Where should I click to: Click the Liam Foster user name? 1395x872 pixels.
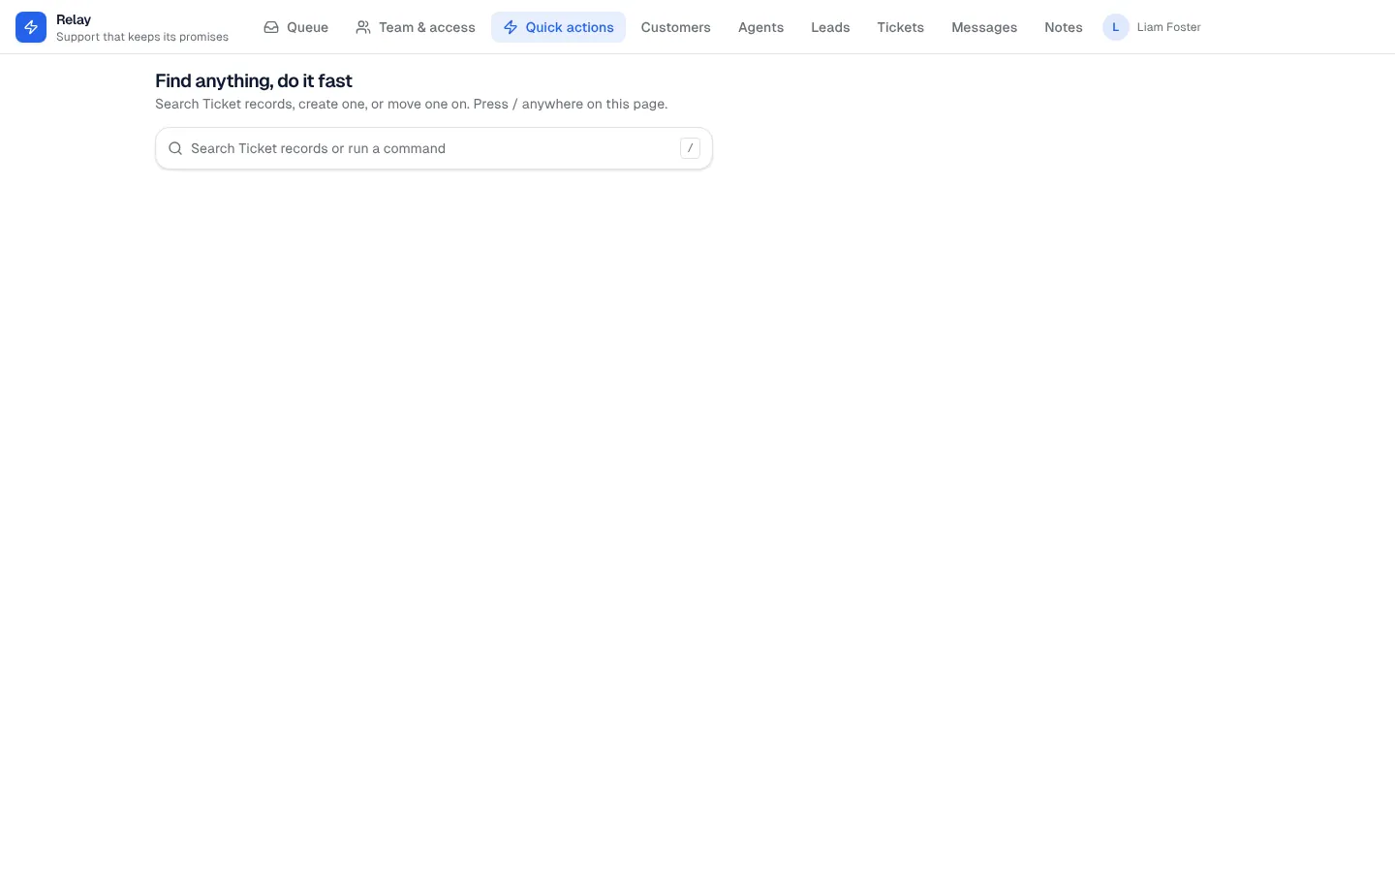(1168, 27)
